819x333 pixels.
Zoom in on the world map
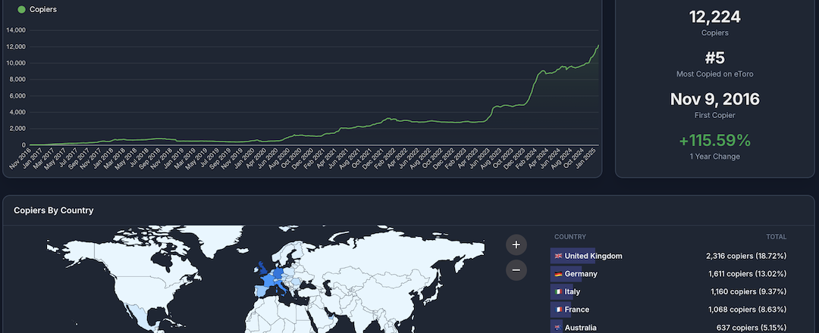tap(516, 244)
